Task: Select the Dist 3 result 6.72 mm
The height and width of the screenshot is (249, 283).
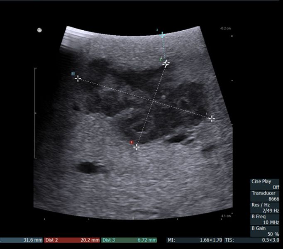Action: [129, 240]
